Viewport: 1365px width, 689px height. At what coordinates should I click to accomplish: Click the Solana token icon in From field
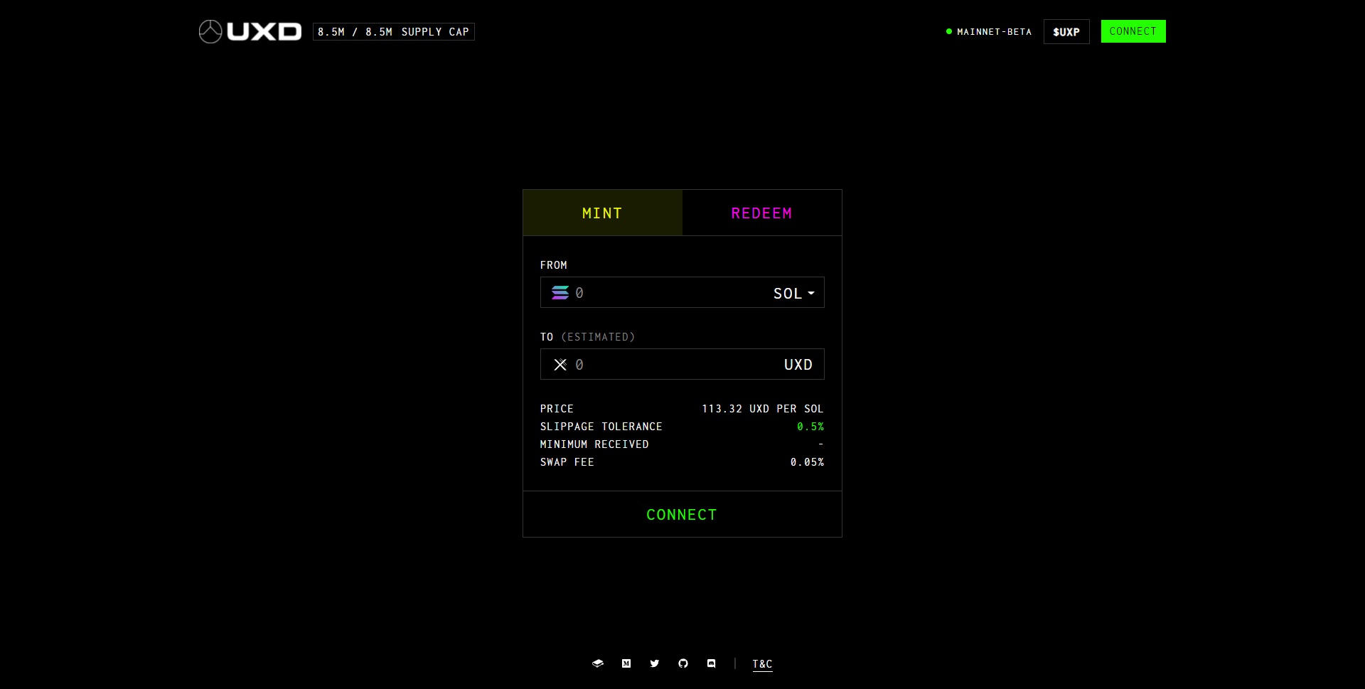point(560,293)
